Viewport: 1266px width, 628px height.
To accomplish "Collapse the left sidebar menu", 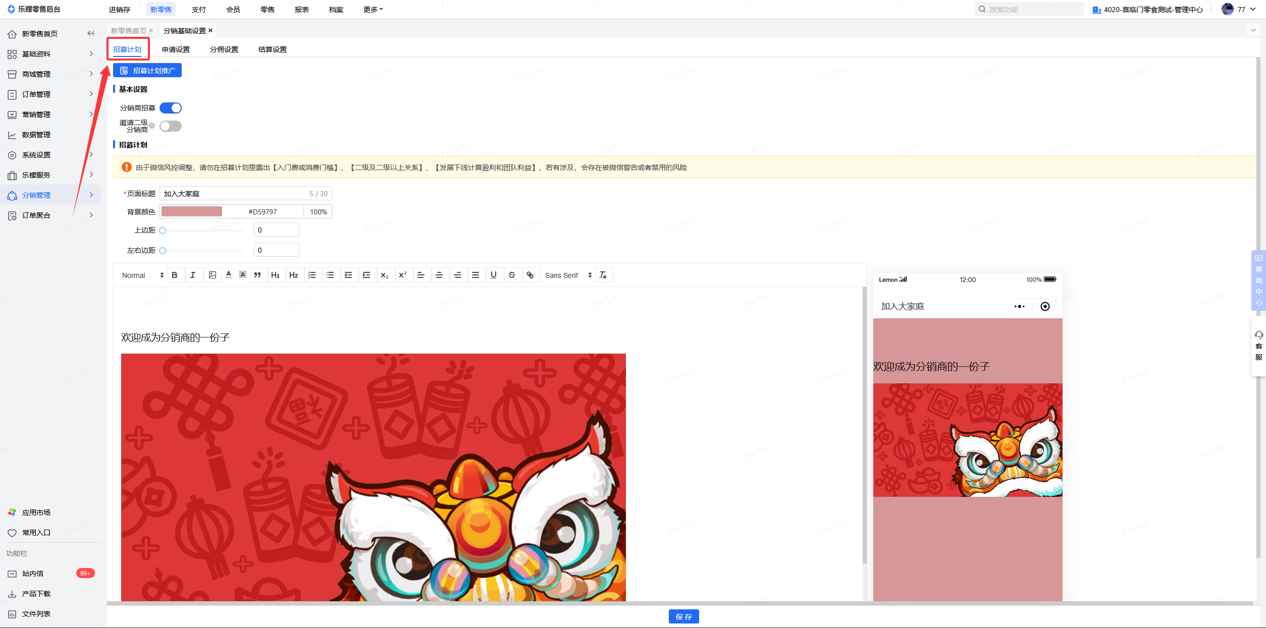I will pyautogui.click(x=91, y=33).
